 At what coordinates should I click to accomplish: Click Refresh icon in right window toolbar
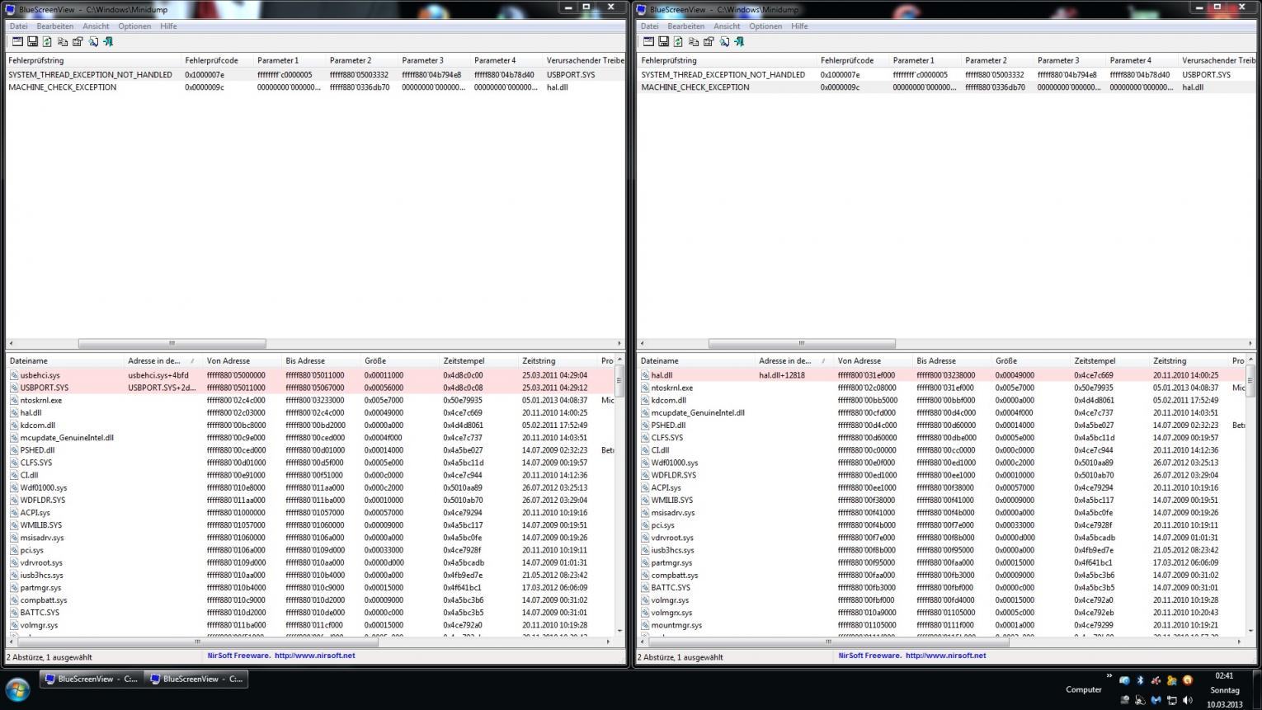678,41
